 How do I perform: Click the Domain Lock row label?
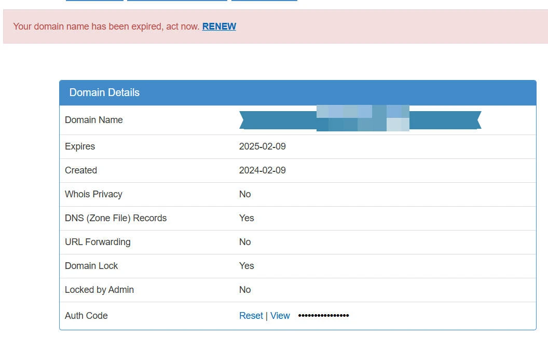coord(91,266)
